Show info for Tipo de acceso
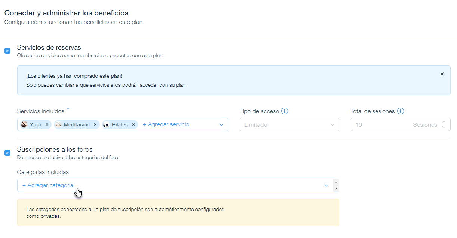Screen dimensions: 457x238 (x=285, y=111)
